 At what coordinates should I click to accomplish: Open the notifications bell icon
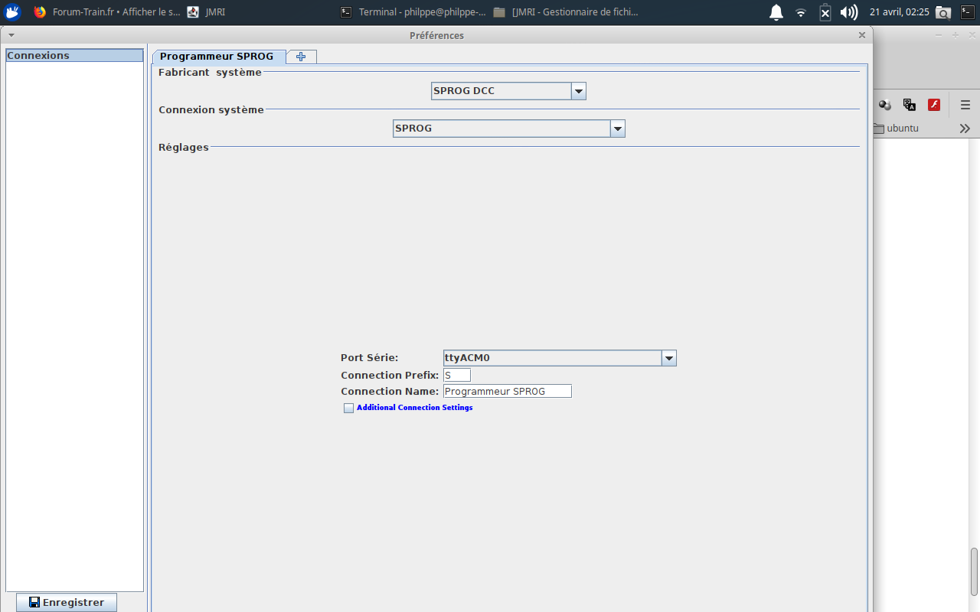coord(776,12)
